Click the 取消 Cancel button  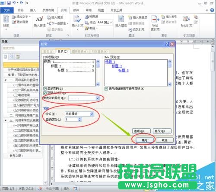tap(165, 140)
